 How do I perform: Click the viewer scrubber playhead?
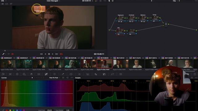click(5, 51)
